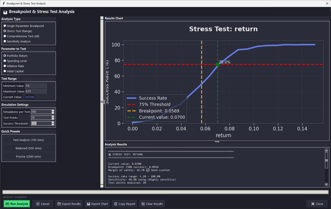Click the Maximum Value input field

[x=36, y=91]
